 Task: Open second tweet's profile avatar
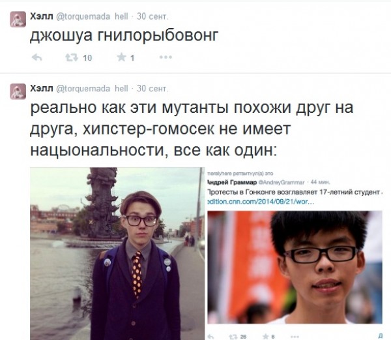click(18, 91)
